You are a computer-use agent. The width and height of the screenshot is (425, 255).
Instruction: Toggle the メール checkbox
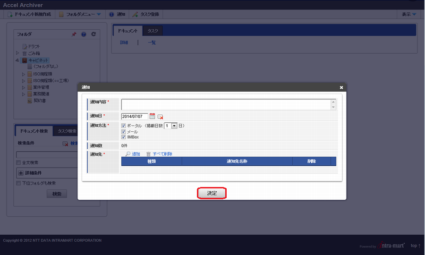pos(124,132)
